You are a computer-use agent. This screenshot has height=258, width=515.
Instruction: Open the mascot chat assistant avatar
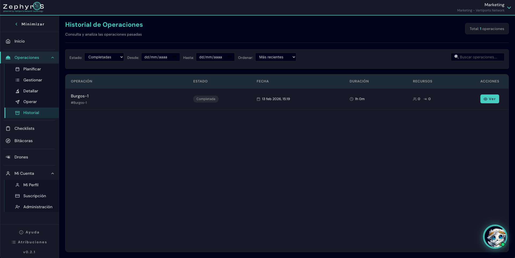pos(495,237)
